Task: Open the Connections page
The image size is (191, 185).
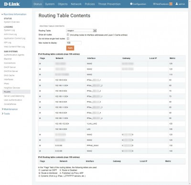Action: 10,63
